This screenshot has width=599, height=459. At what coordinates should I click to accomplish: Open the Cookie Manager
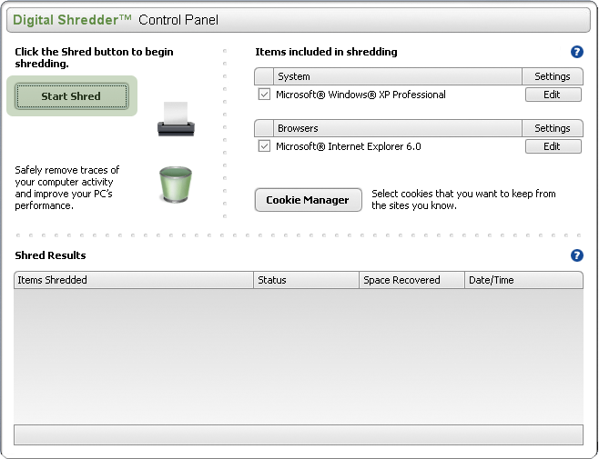(x=308, y=200)
